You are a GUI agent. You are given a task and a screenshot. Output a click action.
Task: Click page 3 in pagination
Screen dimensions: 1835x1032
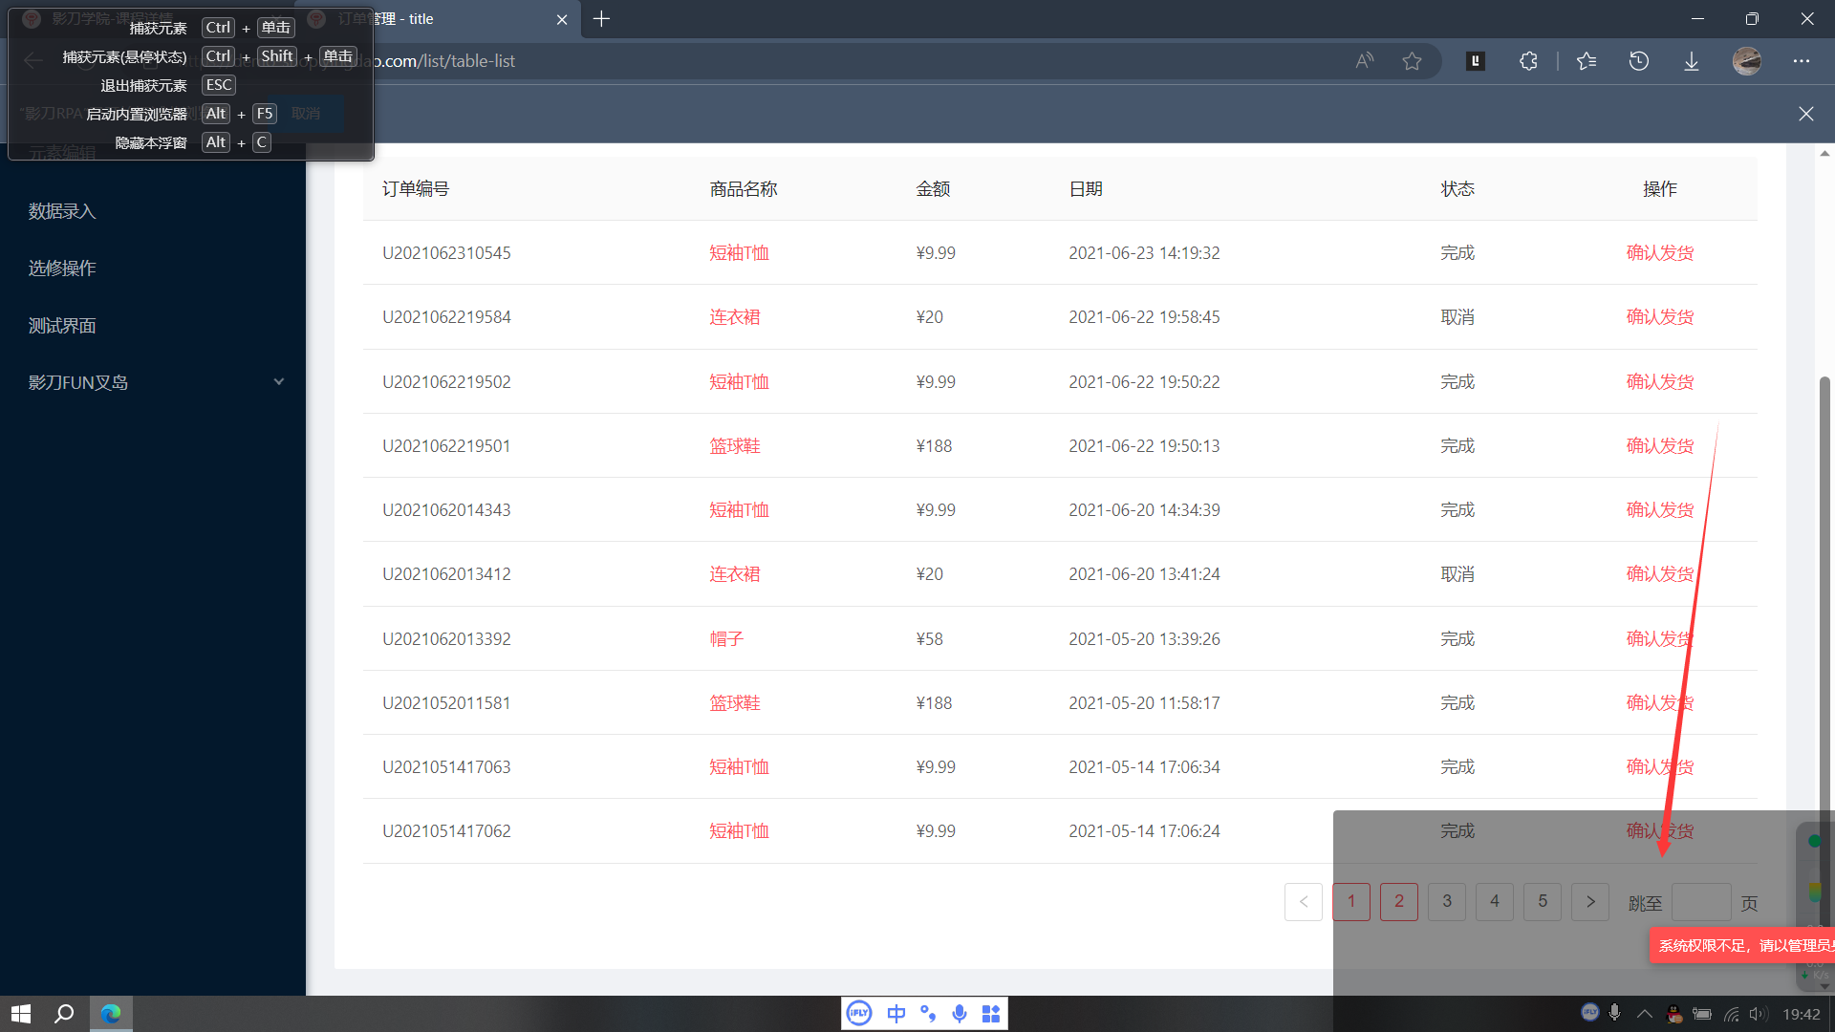pos(1446,901)
